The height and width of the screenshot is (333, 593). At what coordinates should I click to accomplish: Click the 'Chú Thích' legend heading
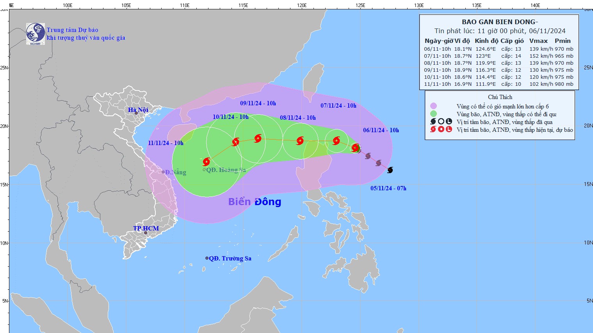(500, 97)
